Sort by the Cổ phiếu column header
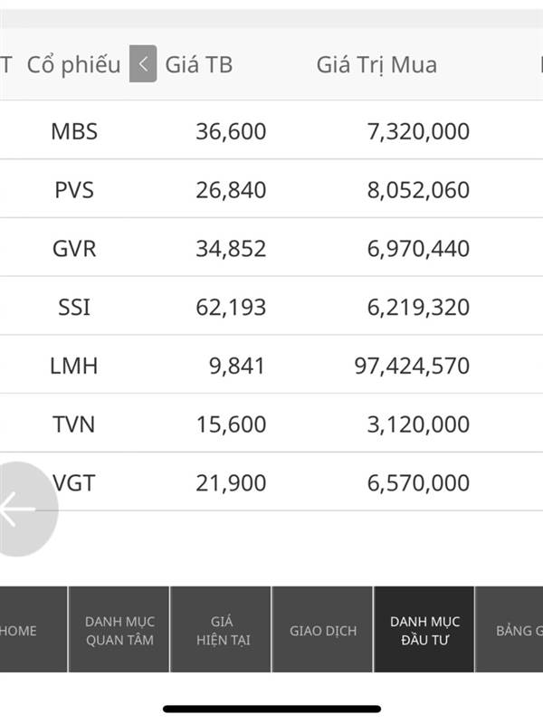Image resolution: width=543 pixels, height=724 pixels. [74, 64]
